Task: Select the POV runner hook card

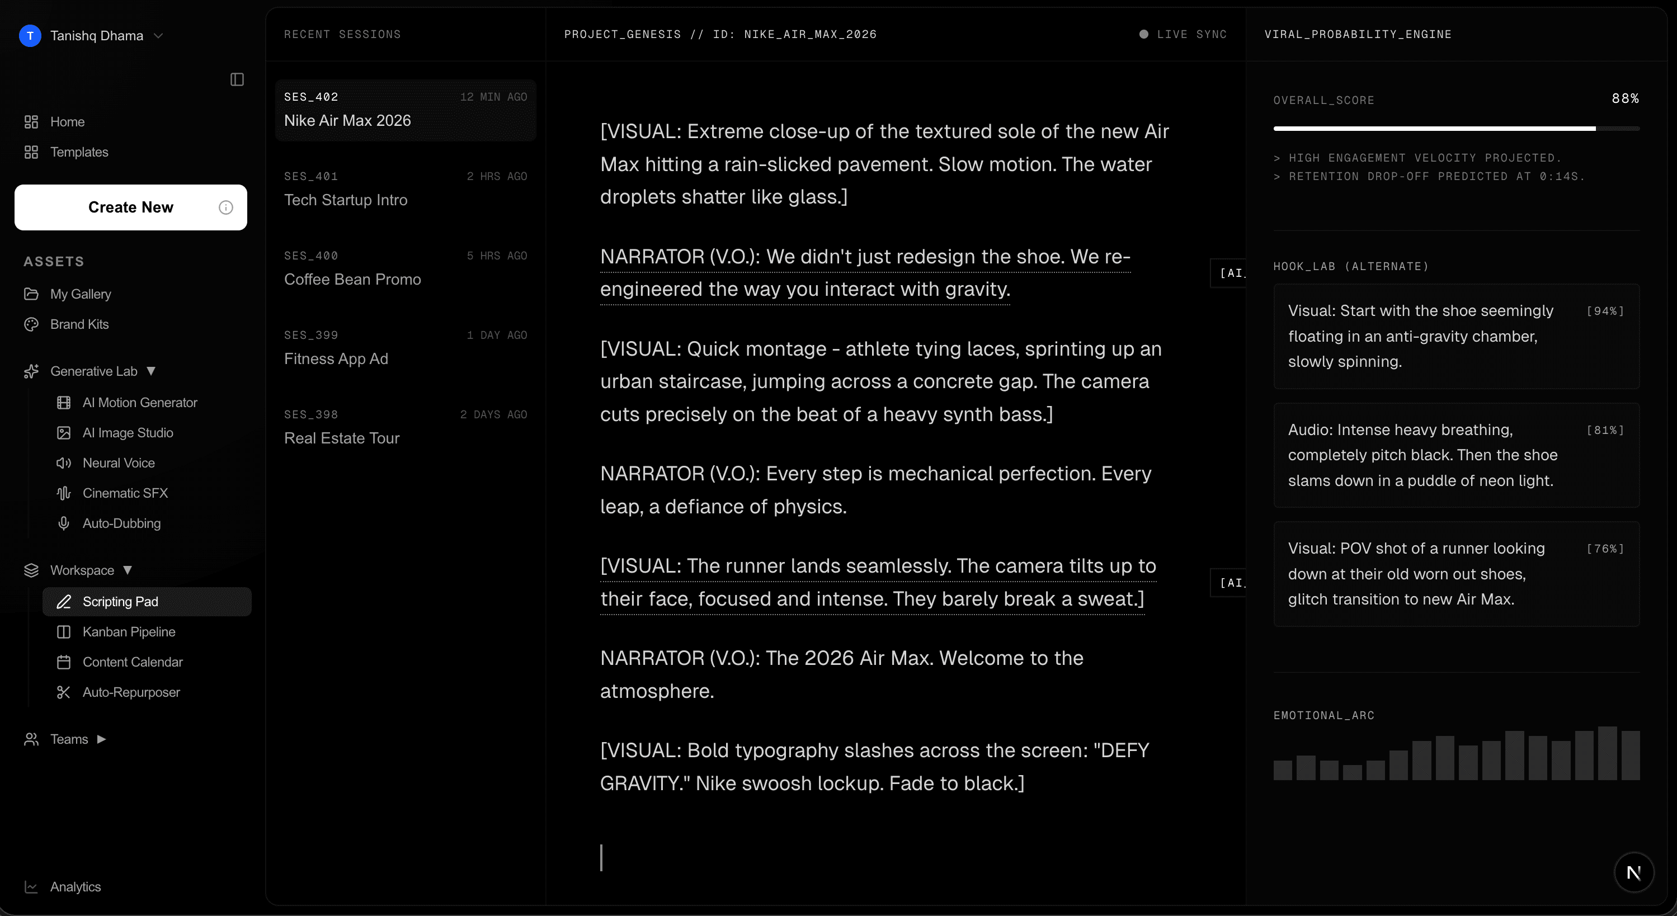Action: tap(1456, 574)
